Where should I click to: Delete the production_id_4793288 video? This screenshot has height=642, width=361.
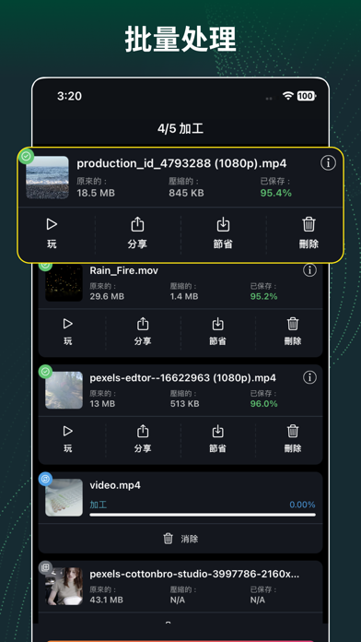(309, 233)
